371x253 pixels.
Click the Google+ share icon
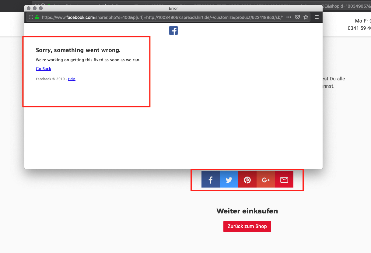point(266,180)
